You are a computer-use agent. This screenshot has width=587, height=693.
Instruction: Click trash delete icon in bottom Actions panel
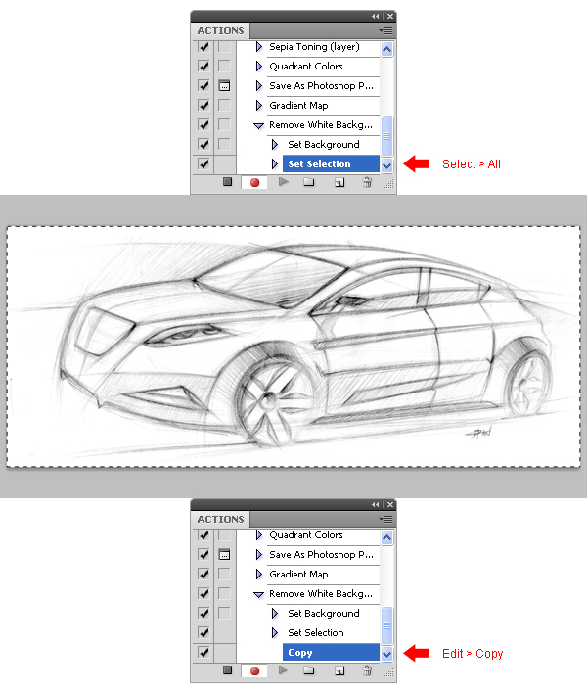tap(367, 670)
